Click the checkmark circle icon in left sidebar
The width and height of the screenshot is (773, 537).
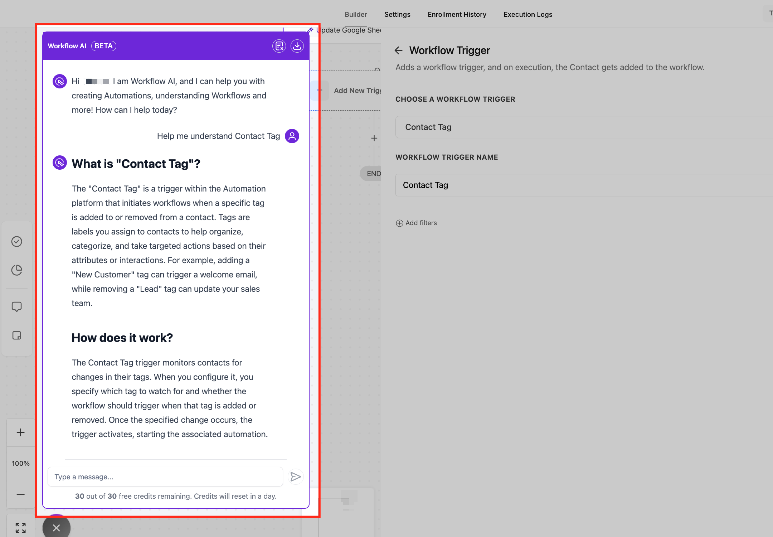pos(17,242)
